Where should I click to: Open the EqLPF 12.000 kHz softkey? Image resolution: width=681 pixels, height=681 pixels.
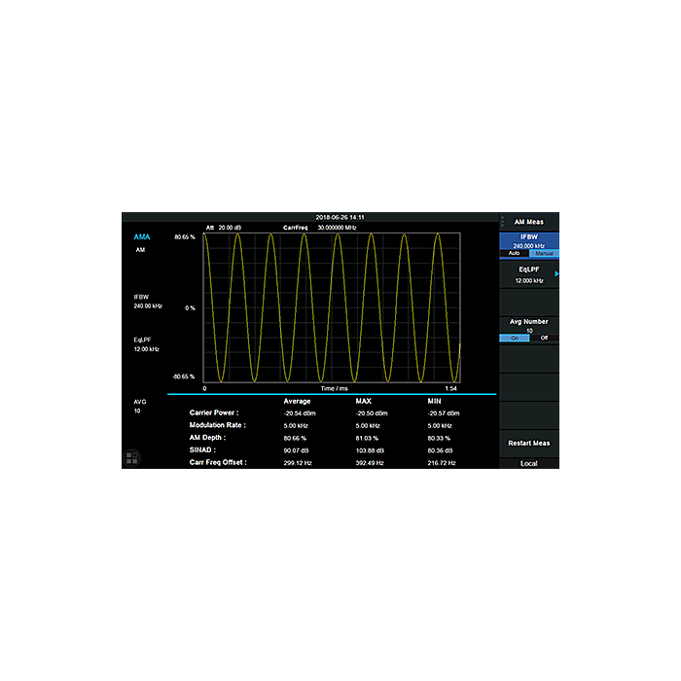tap(528, 275)
